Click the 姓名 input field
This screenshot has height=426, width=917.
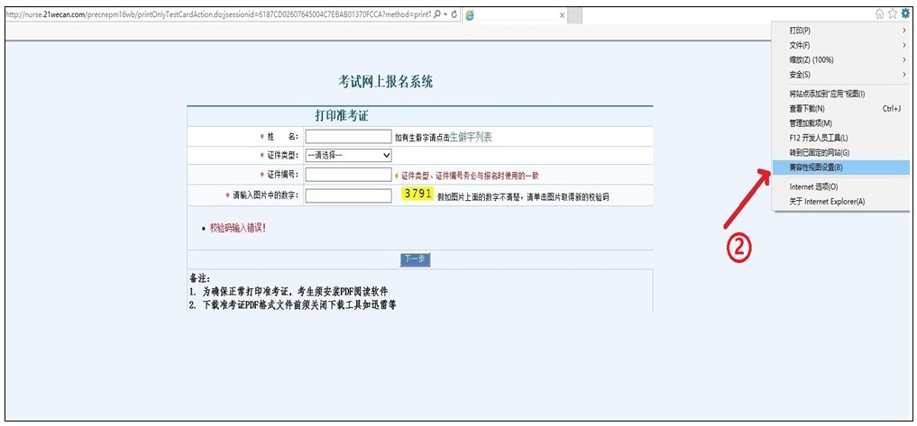(341, 137)
